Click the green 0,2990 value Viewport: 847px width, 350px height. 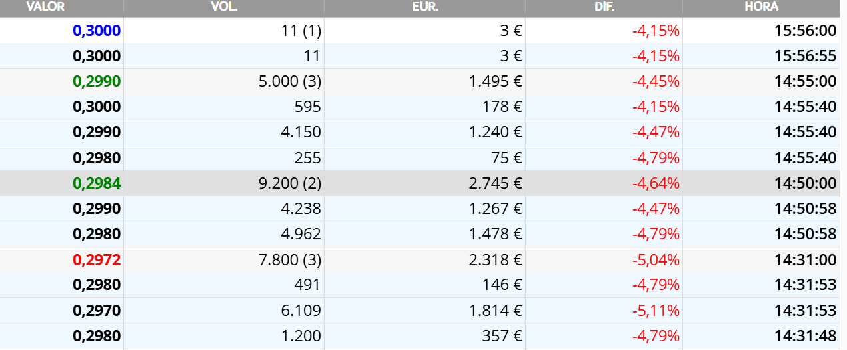(x=97, y=81)
